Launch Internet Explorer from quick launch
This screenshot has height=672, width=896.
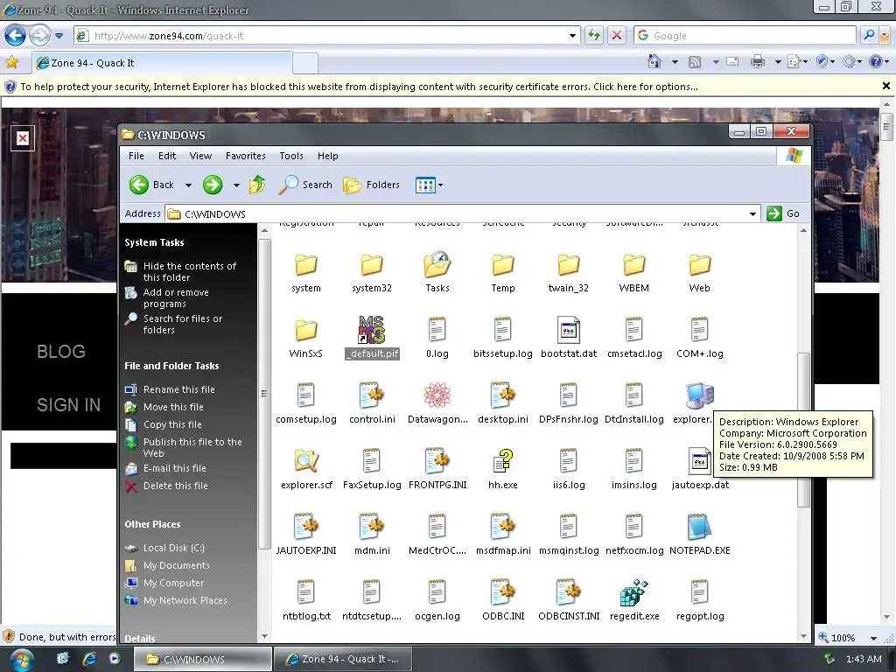click(89, 659)
